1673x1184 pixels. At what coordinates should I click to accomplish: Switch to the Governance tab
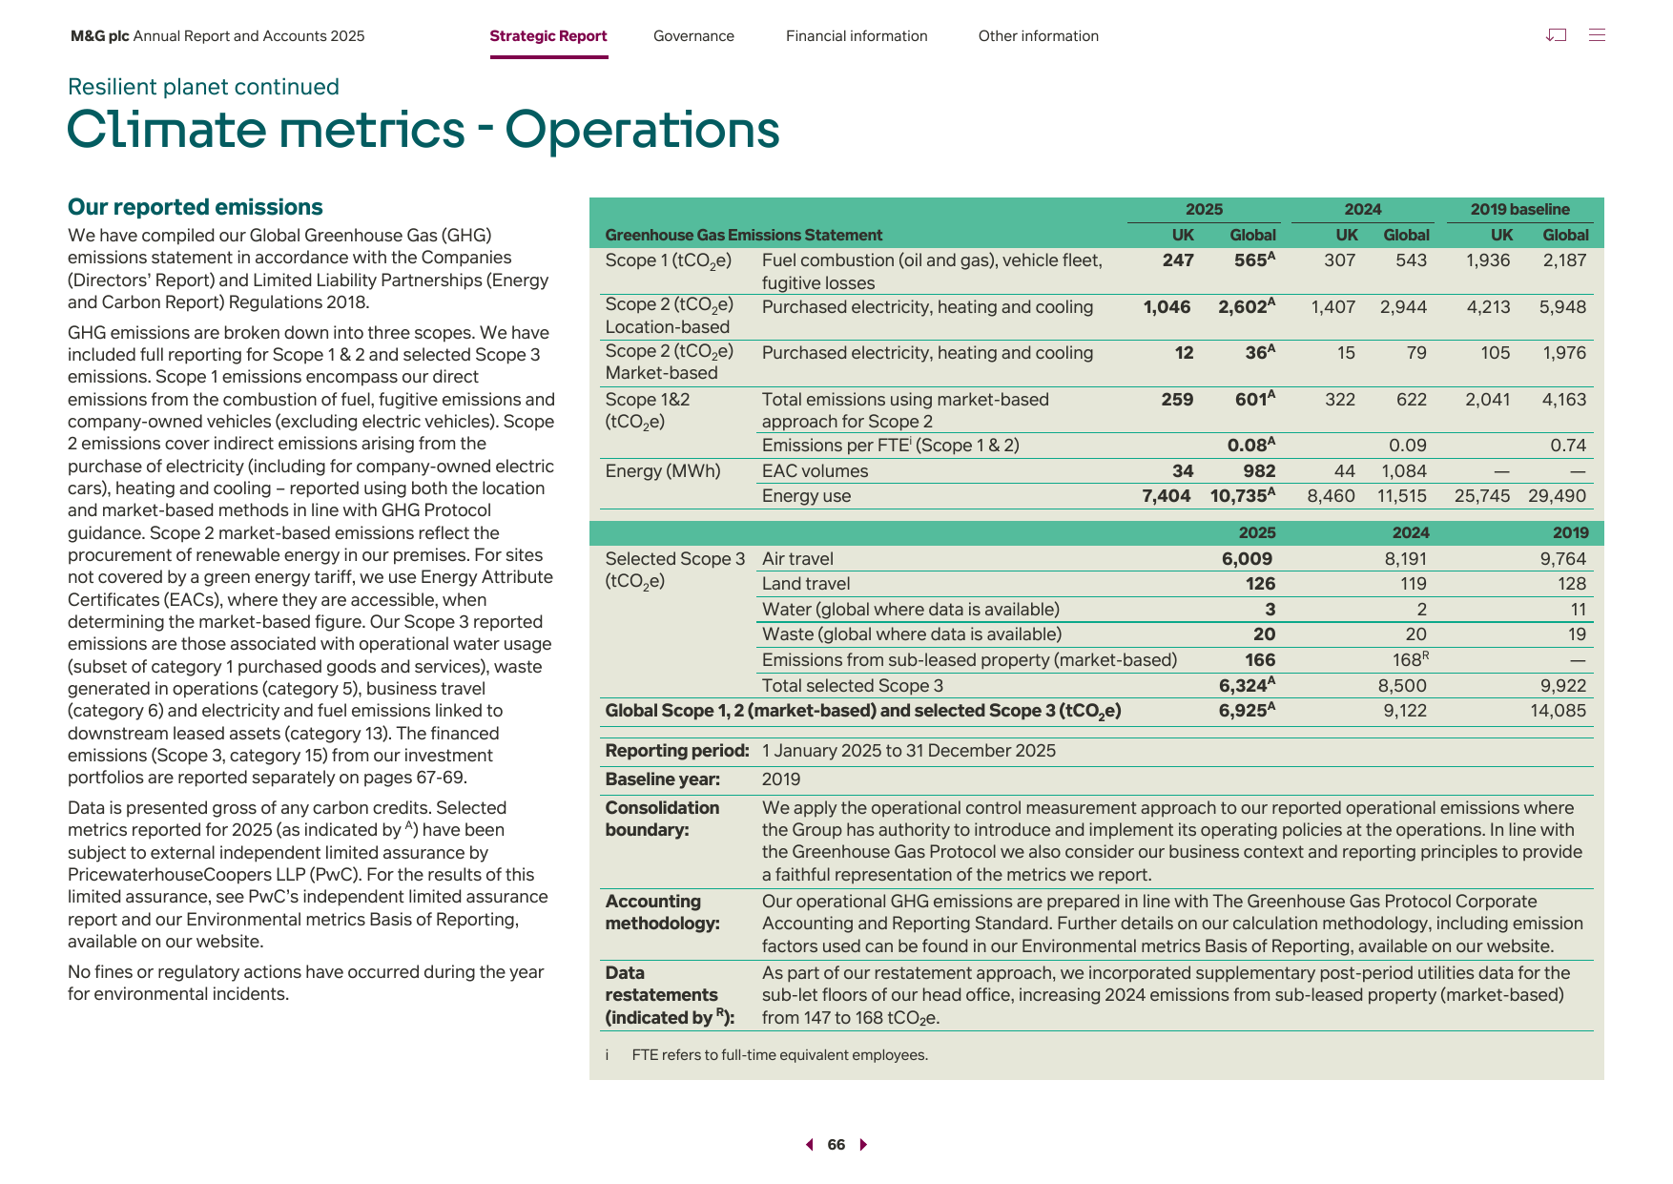coord(693,36)
